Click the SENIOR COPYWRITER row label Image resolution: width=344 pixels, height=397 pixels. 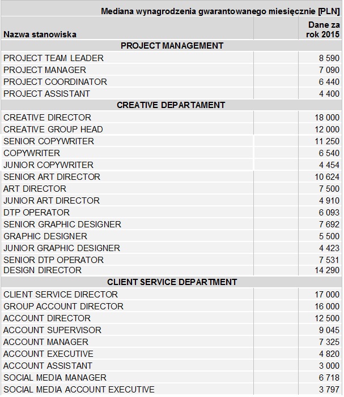pos(49,141)
